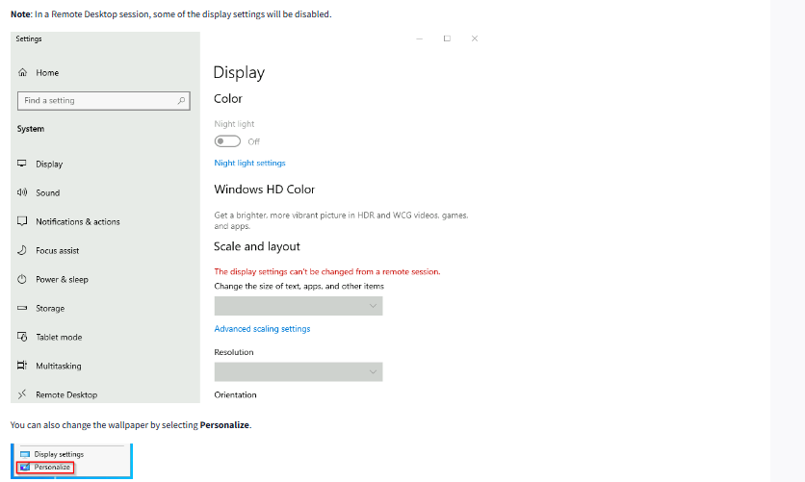The width and height of the screenshot is (805, 482).
Task: Open Night light settings link
Action: point(249,164)
